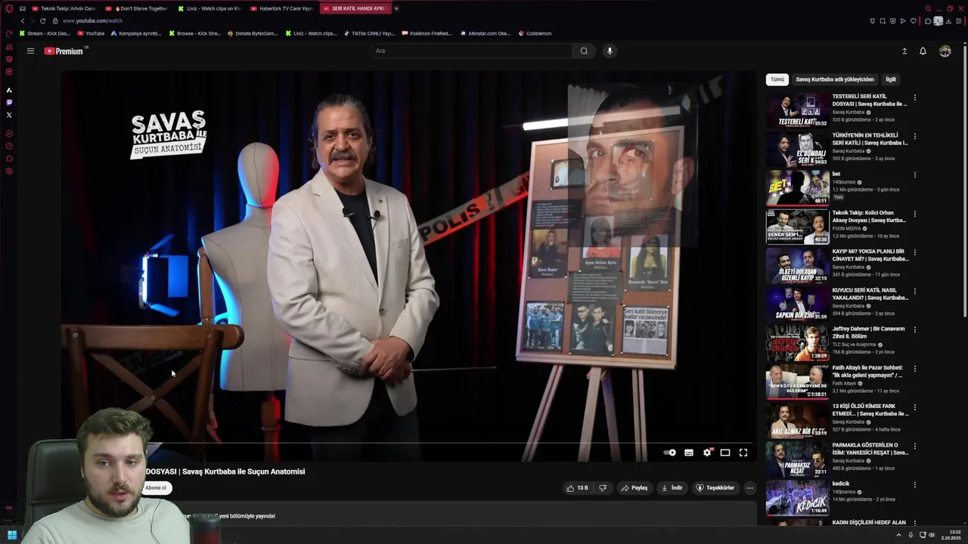Open new browser tab with plus
Screen dimensions: 968x544
tap(396, 8)
